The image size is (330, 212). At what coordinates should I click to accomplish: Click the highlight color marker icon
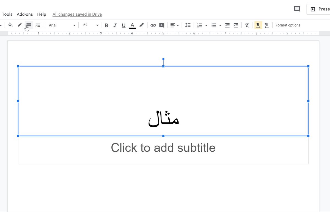pos(142,25)
